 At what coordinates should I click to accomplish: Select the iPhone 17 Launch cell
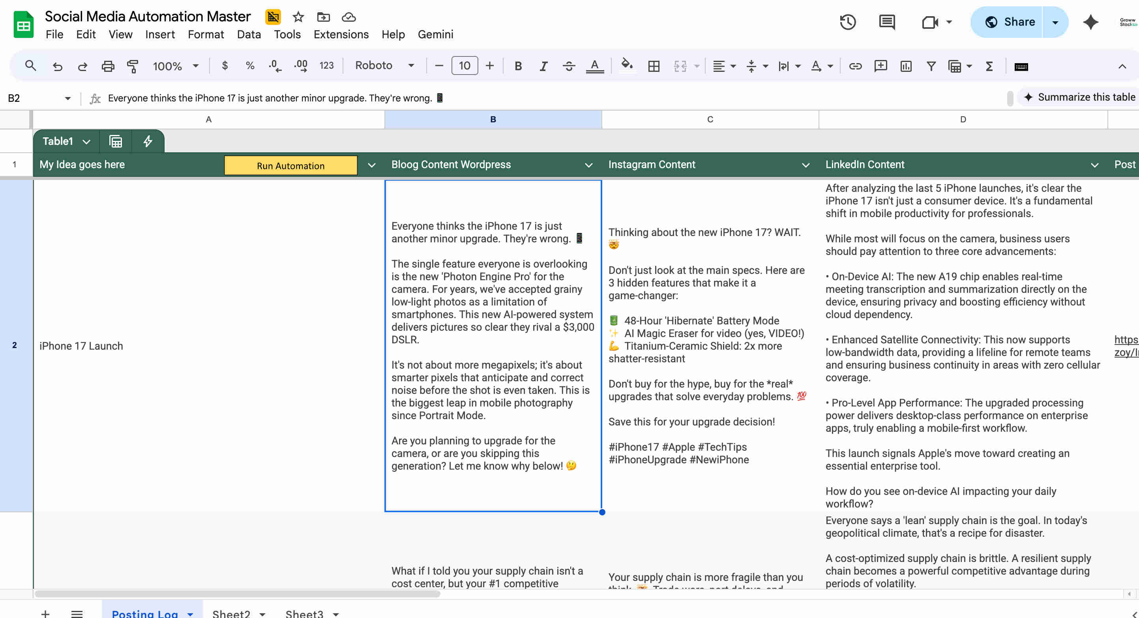click(x=209, y=346)
